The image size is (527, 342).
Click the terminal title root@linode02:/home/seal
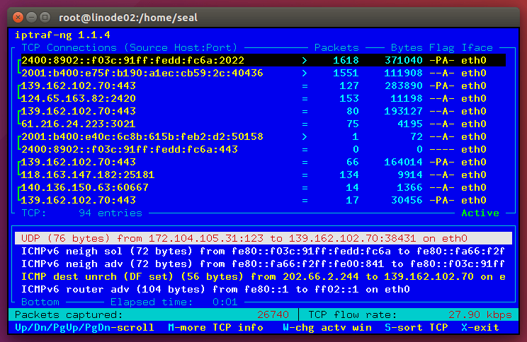coord(128,18)
